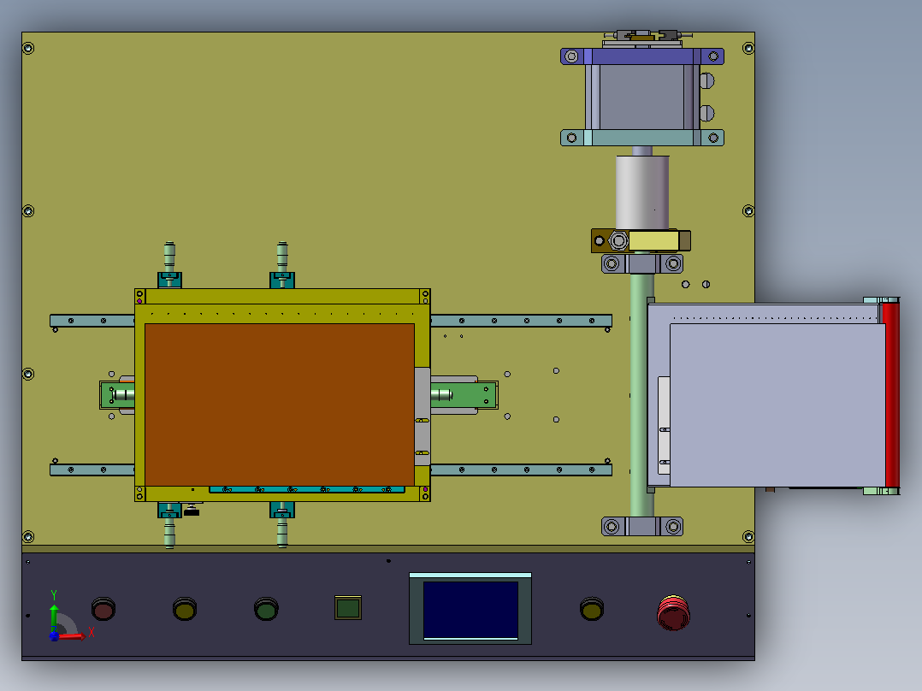Select the top-left corner screw of baseplate
The height and width of the screenshot is (691, 922).
[28, 48]
